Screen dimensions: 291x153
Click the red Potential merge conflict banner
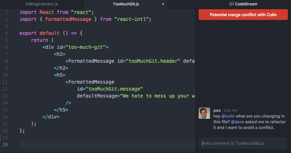click(x=243, y=15)
